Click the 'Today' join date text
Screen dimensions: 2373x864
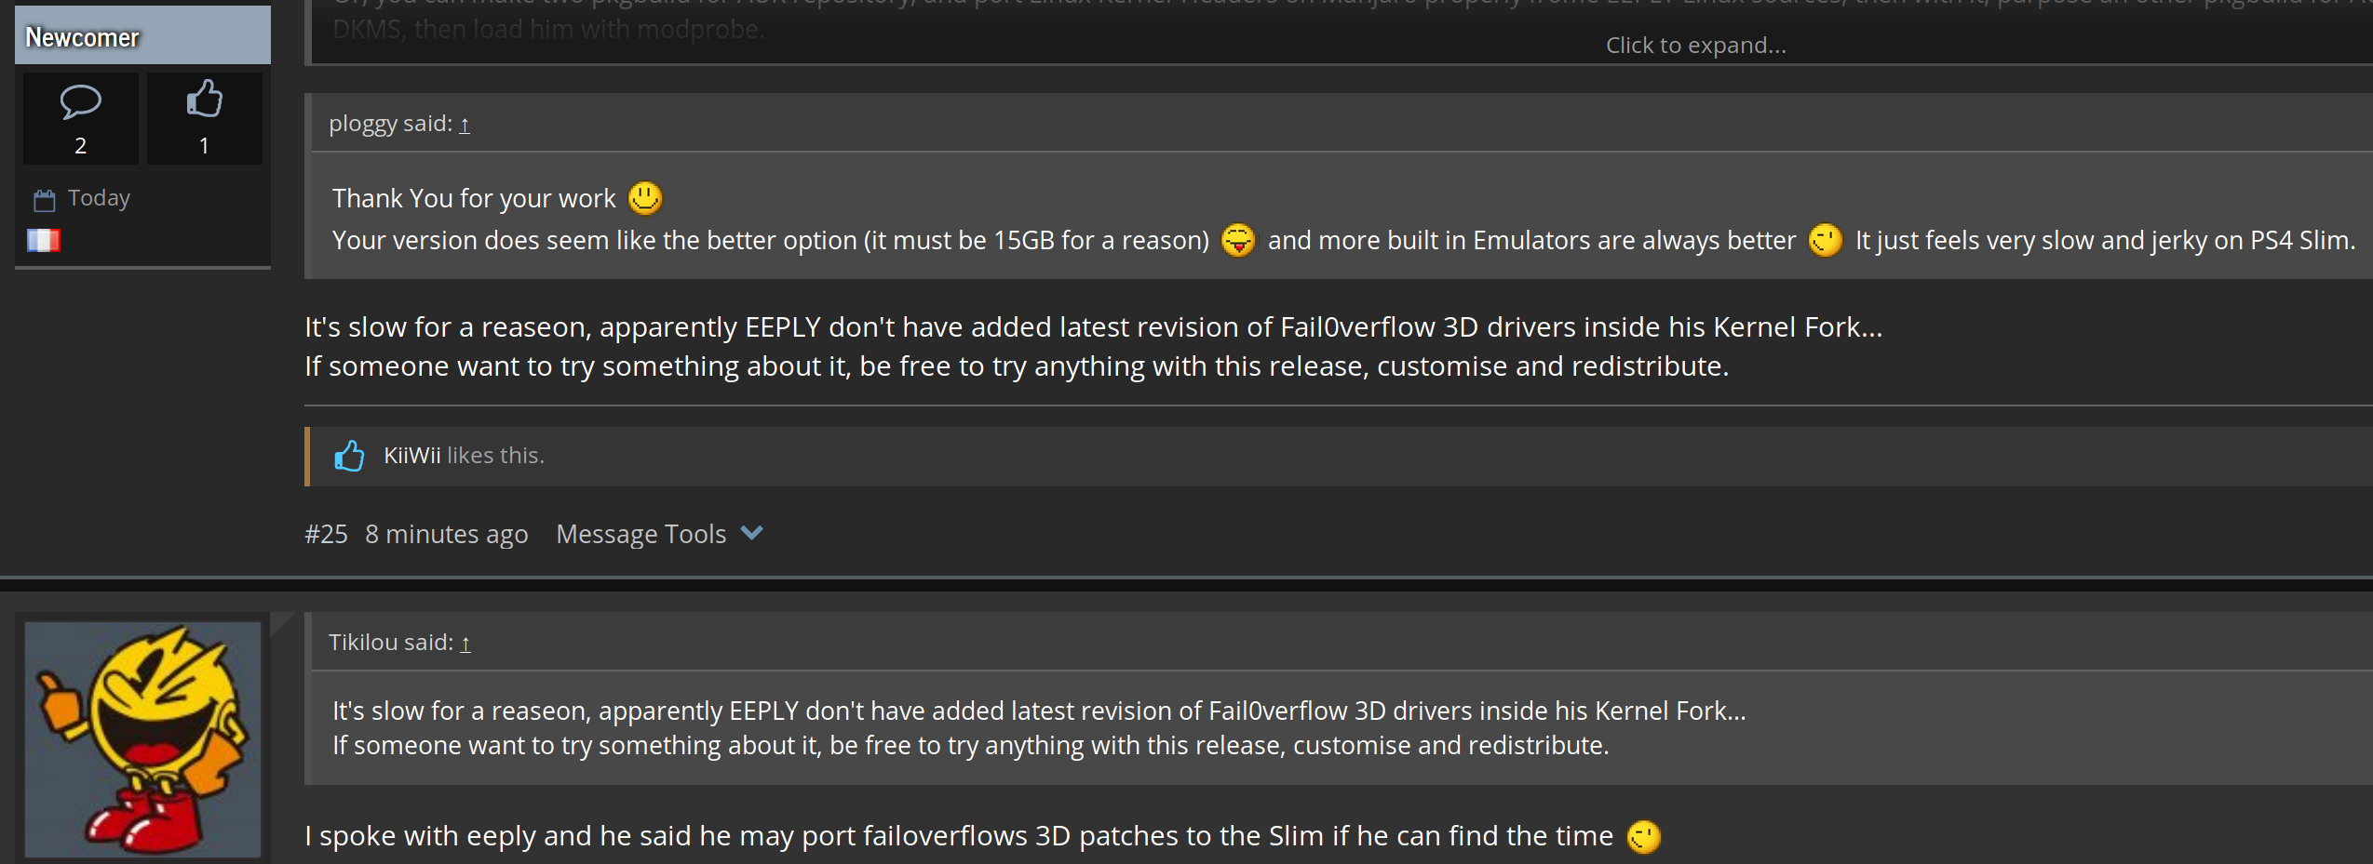[99, 198]
